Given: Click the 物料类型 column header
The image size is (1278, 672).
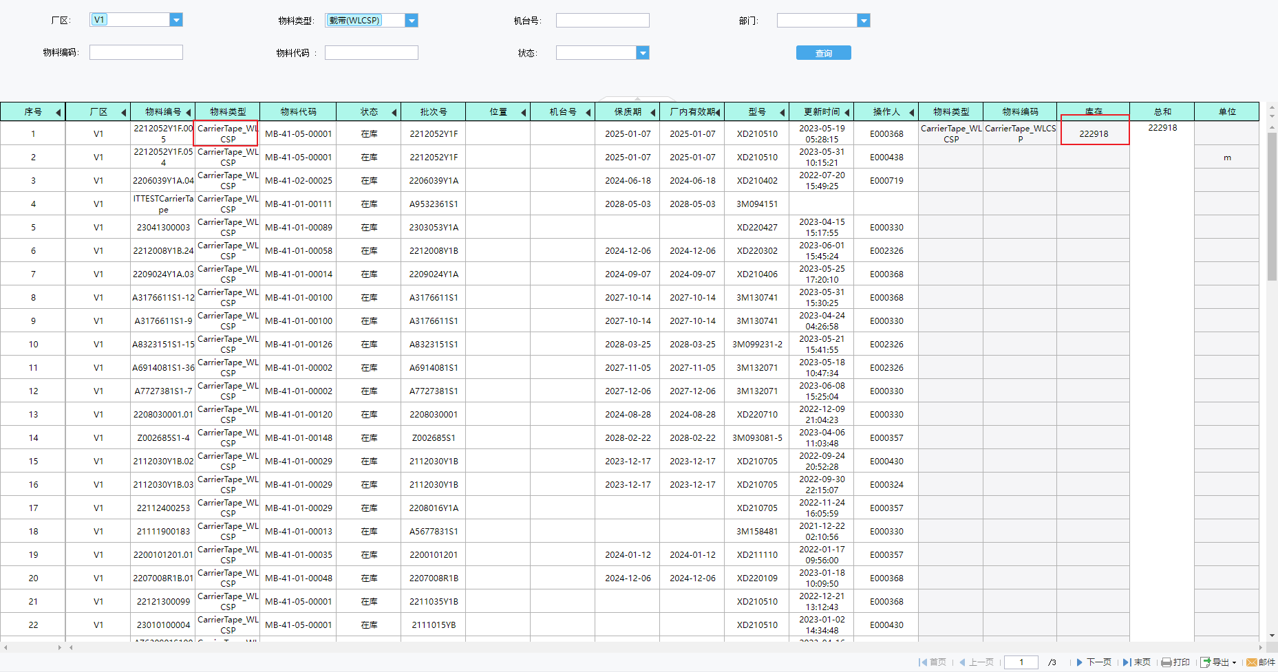Looking at the screenshot, I should click(228, 111).
